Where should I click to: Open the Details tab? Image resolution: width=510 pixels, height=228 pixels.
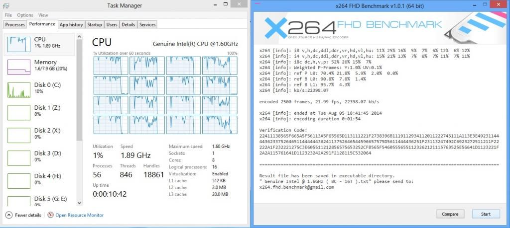click(128, 25)
